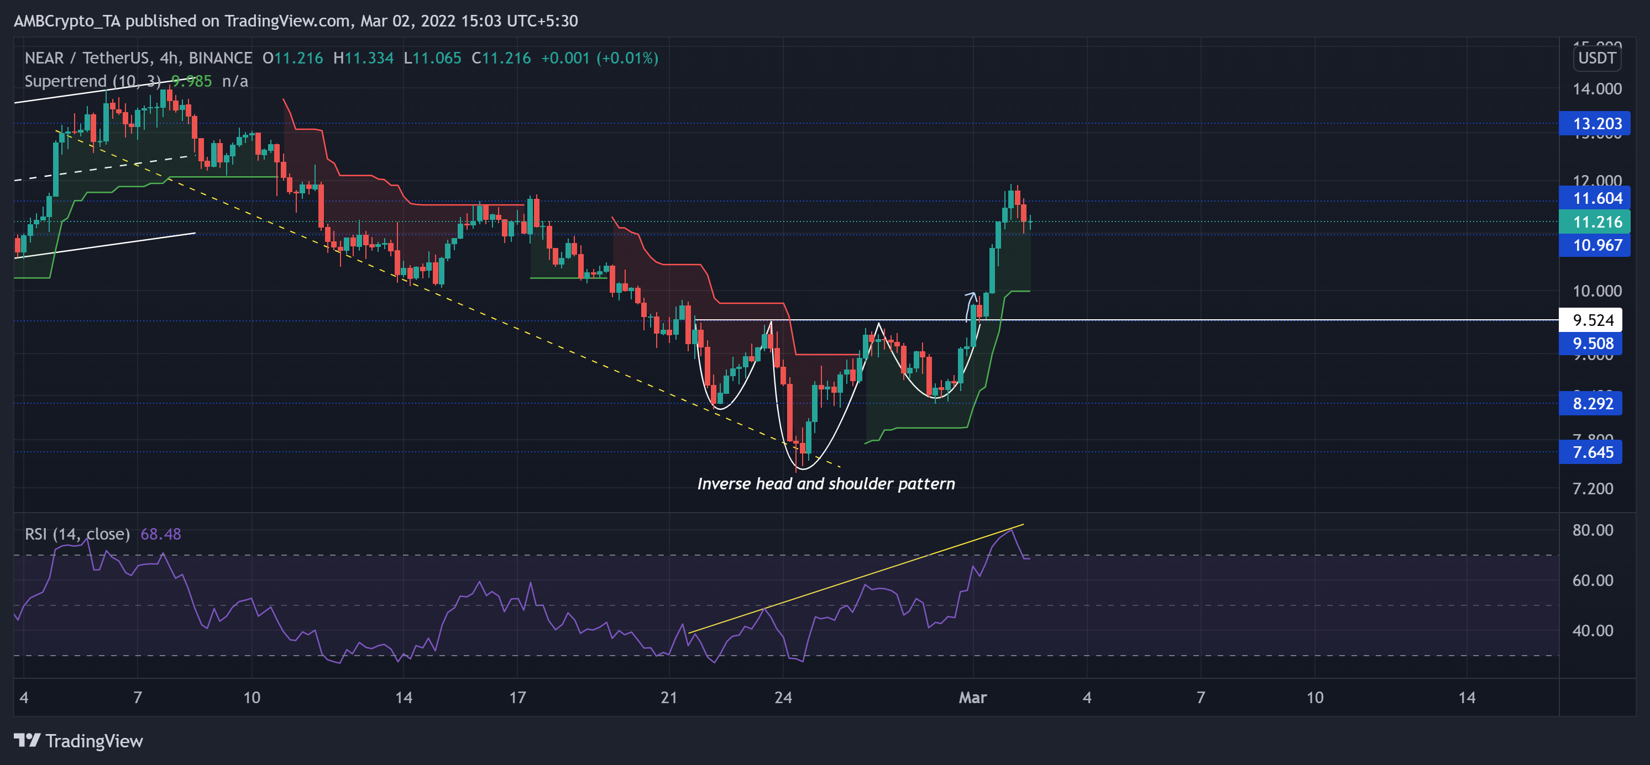Click the 13.203 blue price label
Viewport: 1650px width, 765px height.
pos(1594,124)
